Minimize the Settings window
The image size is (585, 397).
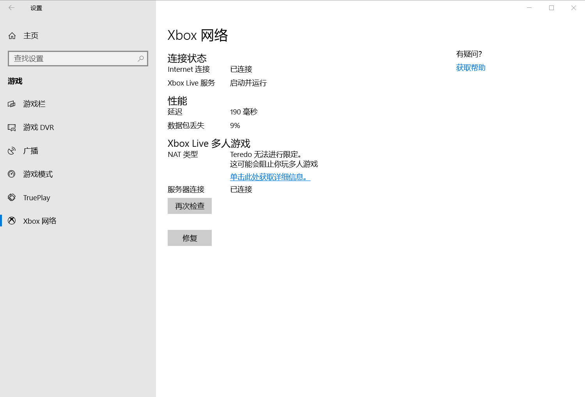pos(529,8)
